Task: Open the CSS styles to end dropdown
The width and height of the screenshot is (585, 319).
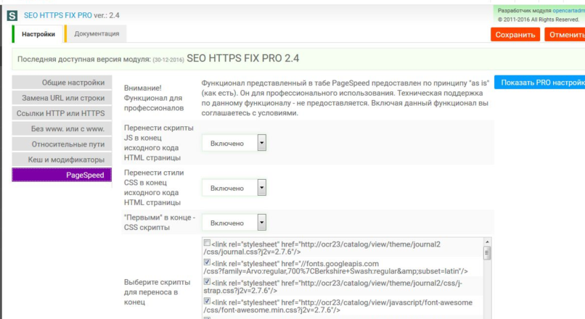Action: 234,188
